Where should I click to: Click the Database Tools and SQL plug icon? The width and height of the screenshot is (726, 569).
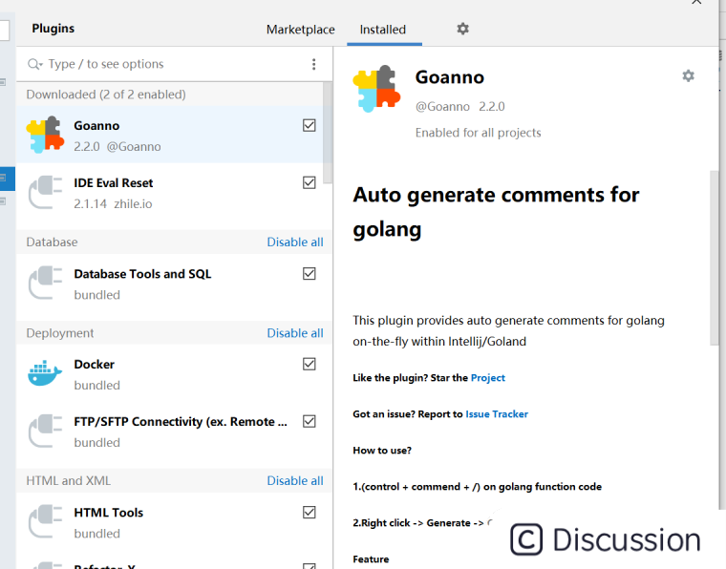coord(44,284)
